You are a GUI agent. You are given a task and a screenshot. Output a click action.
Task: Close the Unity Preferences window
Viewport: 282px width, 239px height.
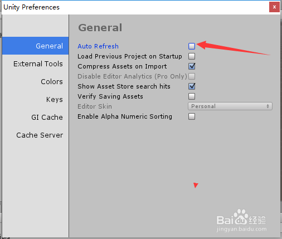click(274, 7)
